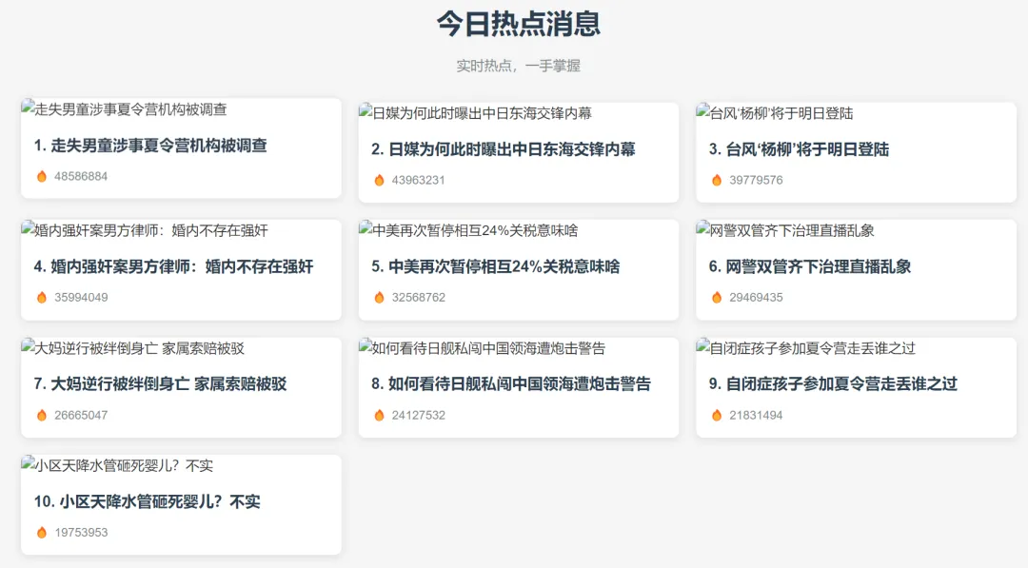The image size is (1028, 568).
Task: Click heat count 32568762
Action: pyautogui.click(x=418, y=298)
